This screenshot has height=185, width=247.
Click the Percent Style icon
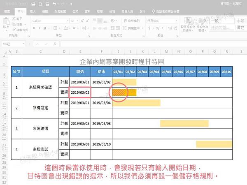pyautogui.click(x=157, y=28)
